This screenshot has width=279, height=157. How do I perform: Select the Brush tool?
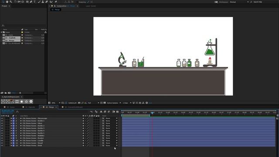click(x=39, y=2)
